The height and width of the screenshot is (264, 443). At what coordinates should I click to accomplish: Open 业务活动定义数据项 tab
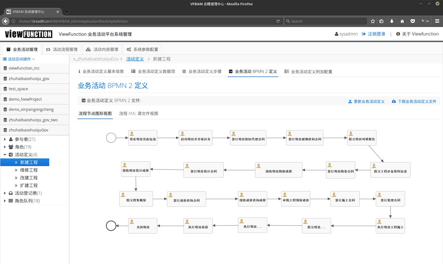153,71
